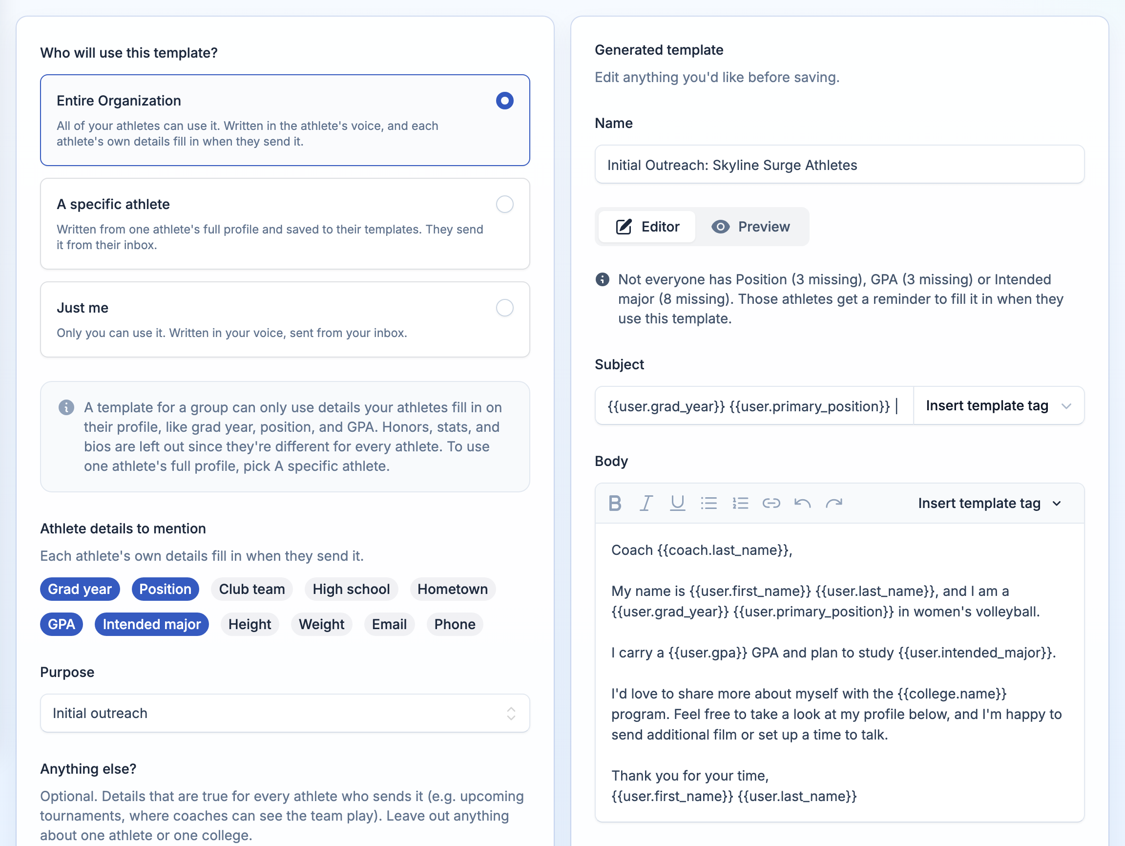This screenshot has height=846, width=1125.
Task: Enable the Club team chip
Action: [252, 589]
